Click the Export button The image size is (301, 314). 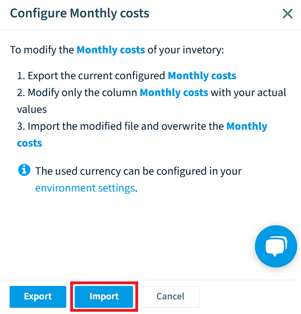pos(38,297)
